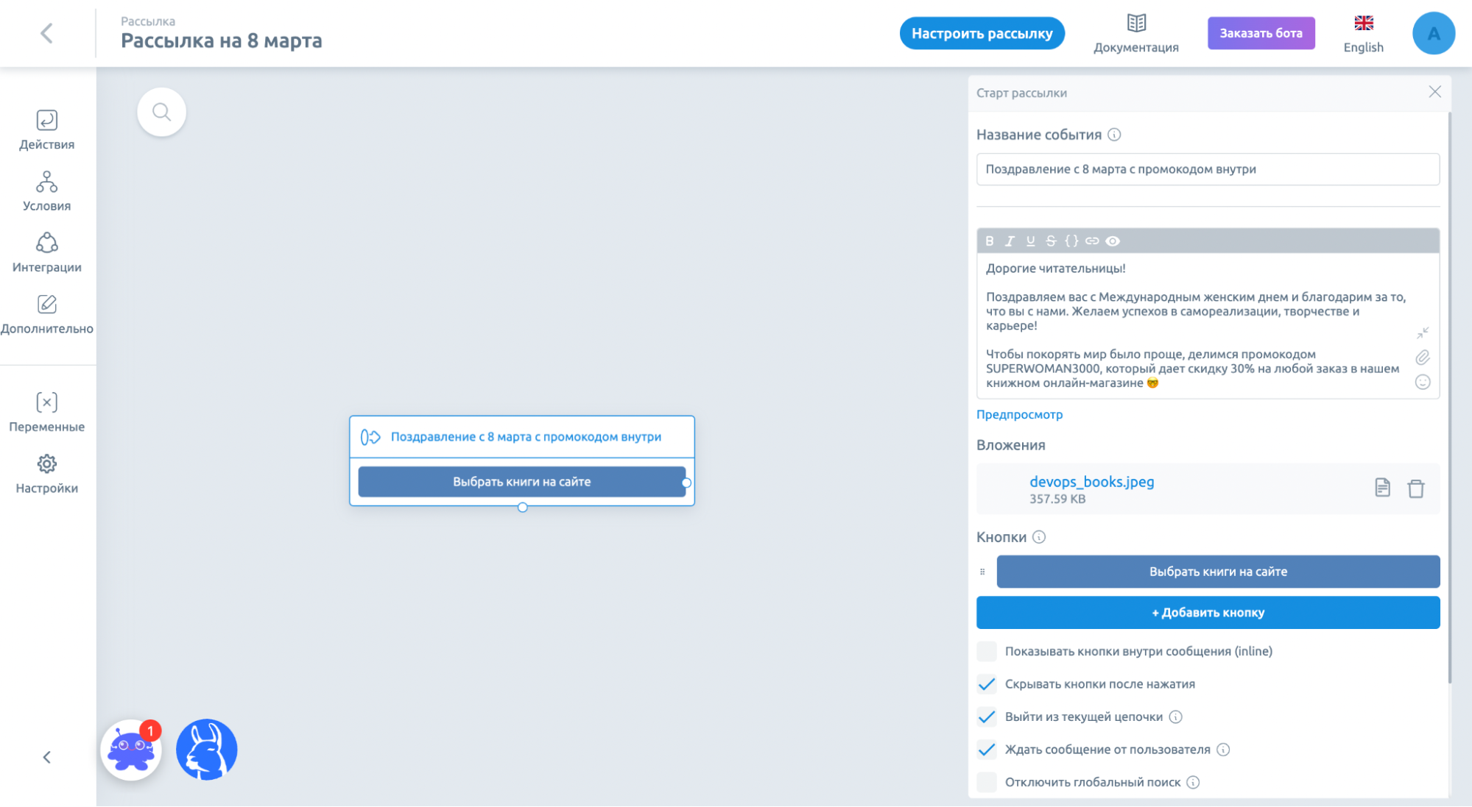This screenshot has height=807, width=1472.
Task: Click the Переменные sidebar icon
Action: pos(46,411)
